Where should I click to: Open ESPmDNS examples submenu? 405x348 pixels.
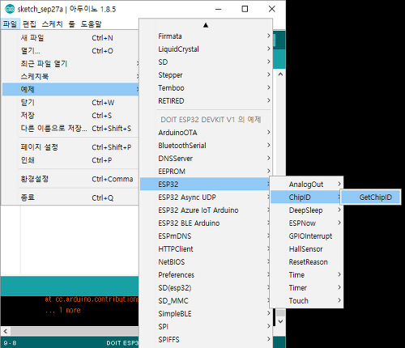click(x=205, y=236)
